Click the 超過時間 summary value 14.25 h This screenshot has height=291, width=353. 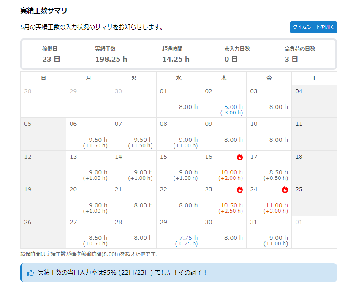pos(176,59)
